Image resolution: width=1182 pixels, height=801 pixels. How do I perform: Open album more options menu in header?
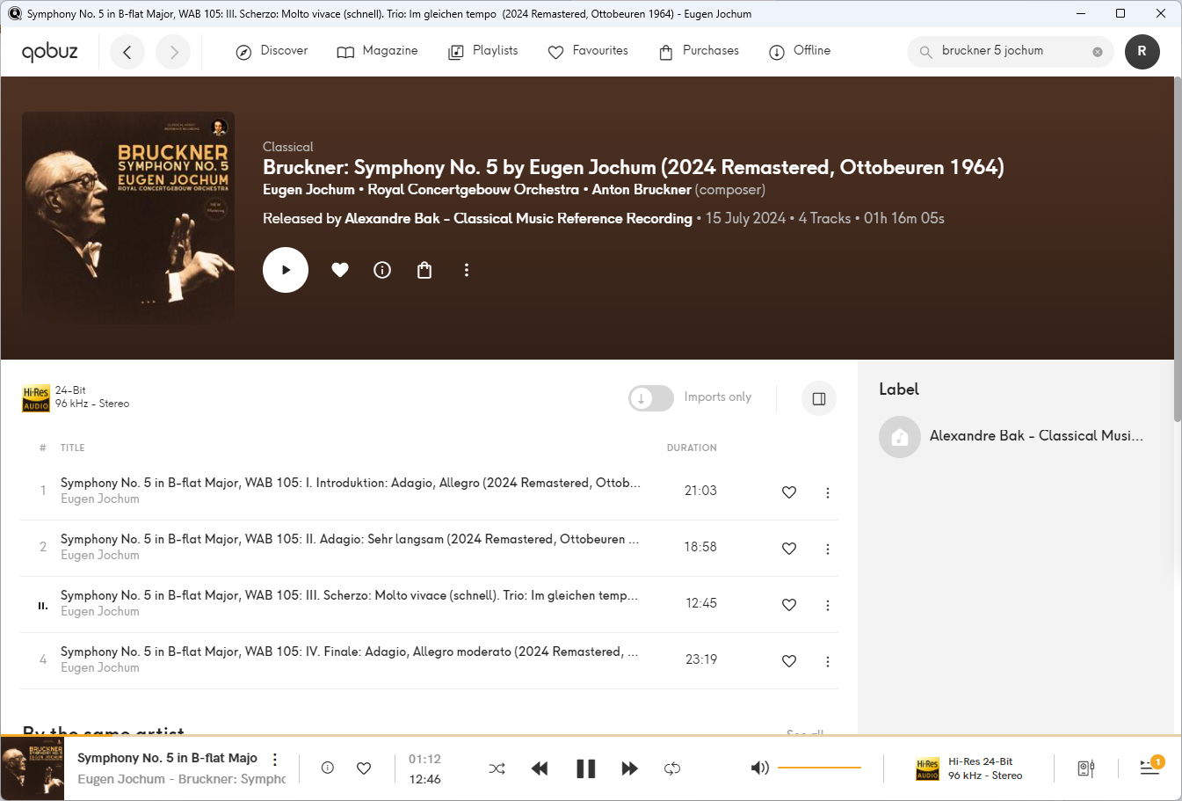pos(467,270)
